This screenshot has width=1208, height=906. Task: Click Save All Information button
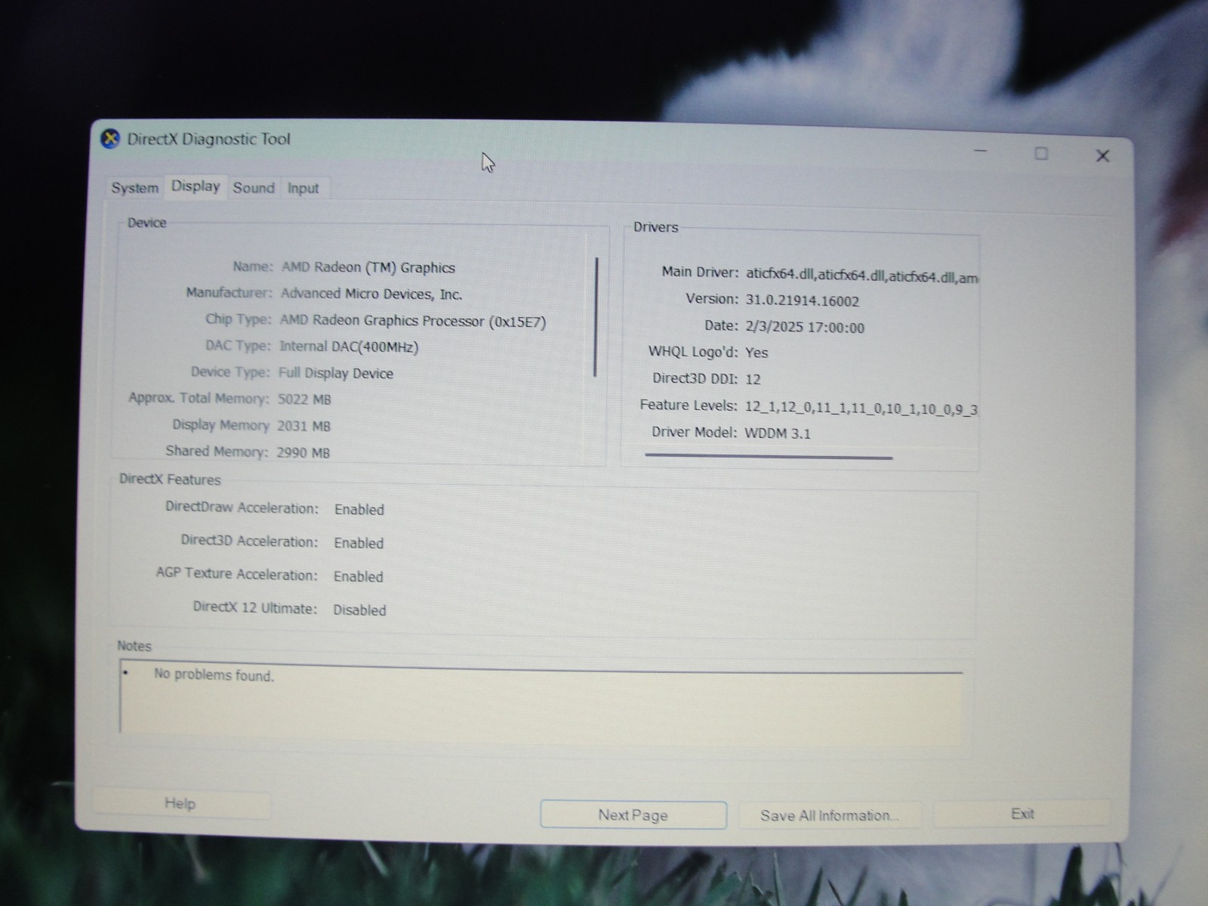pos(830,815)
